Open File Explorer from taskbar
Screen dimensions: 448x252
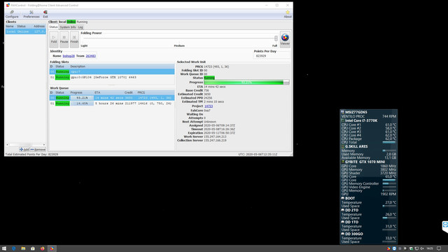(x=23, y=248)
